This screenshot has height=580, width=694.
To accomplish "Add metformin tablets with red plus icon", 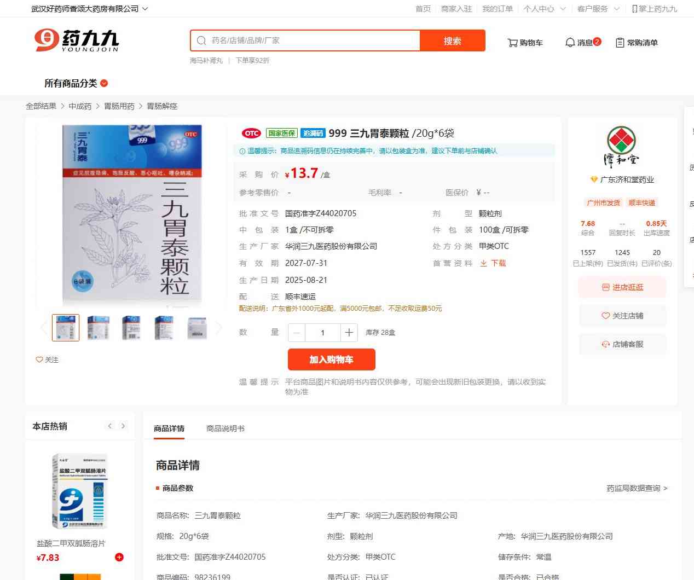I will tap(119, 557).
